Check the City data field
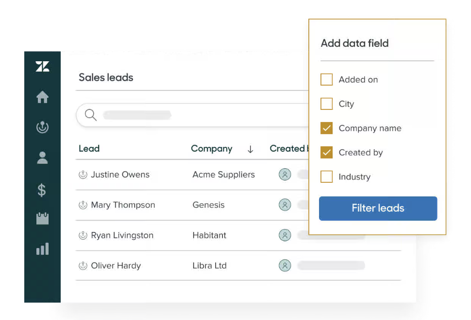The image size is (471, 320). click(x=326, y=104)
